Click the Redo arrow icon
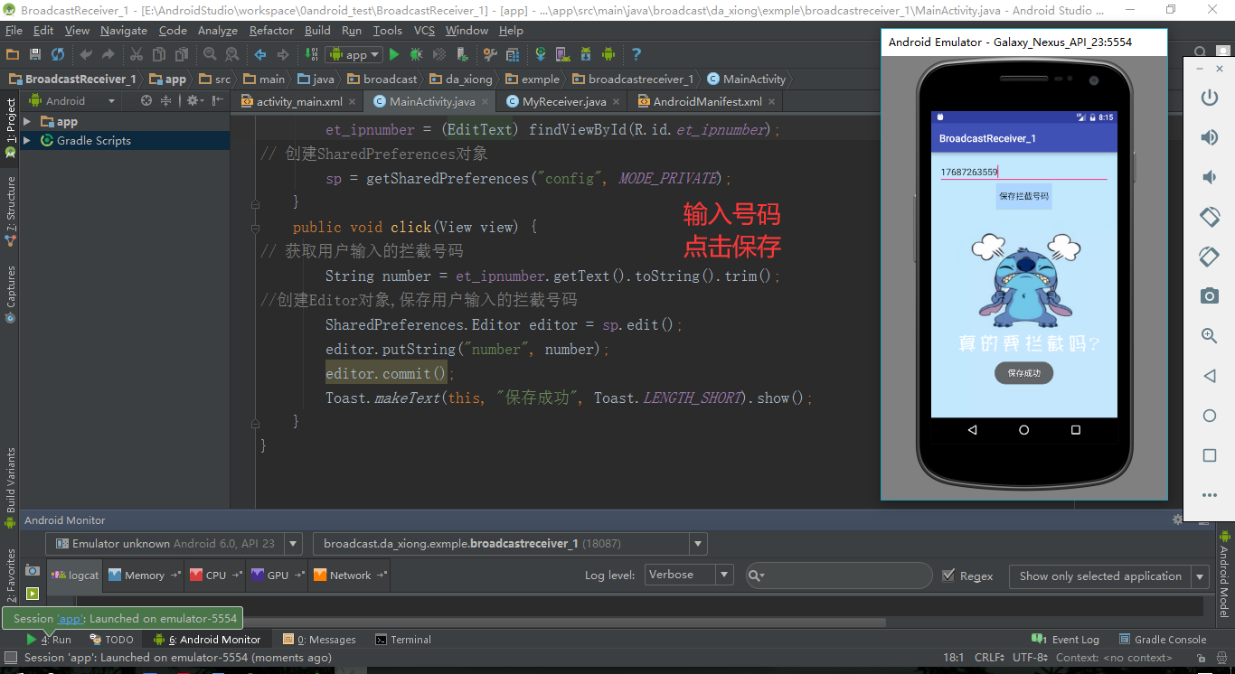 (108, 54)
